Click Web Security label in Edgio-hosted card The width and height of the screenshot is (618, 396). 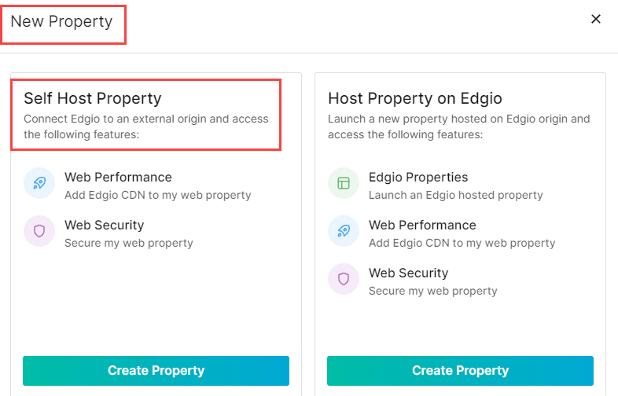point(408,273)
